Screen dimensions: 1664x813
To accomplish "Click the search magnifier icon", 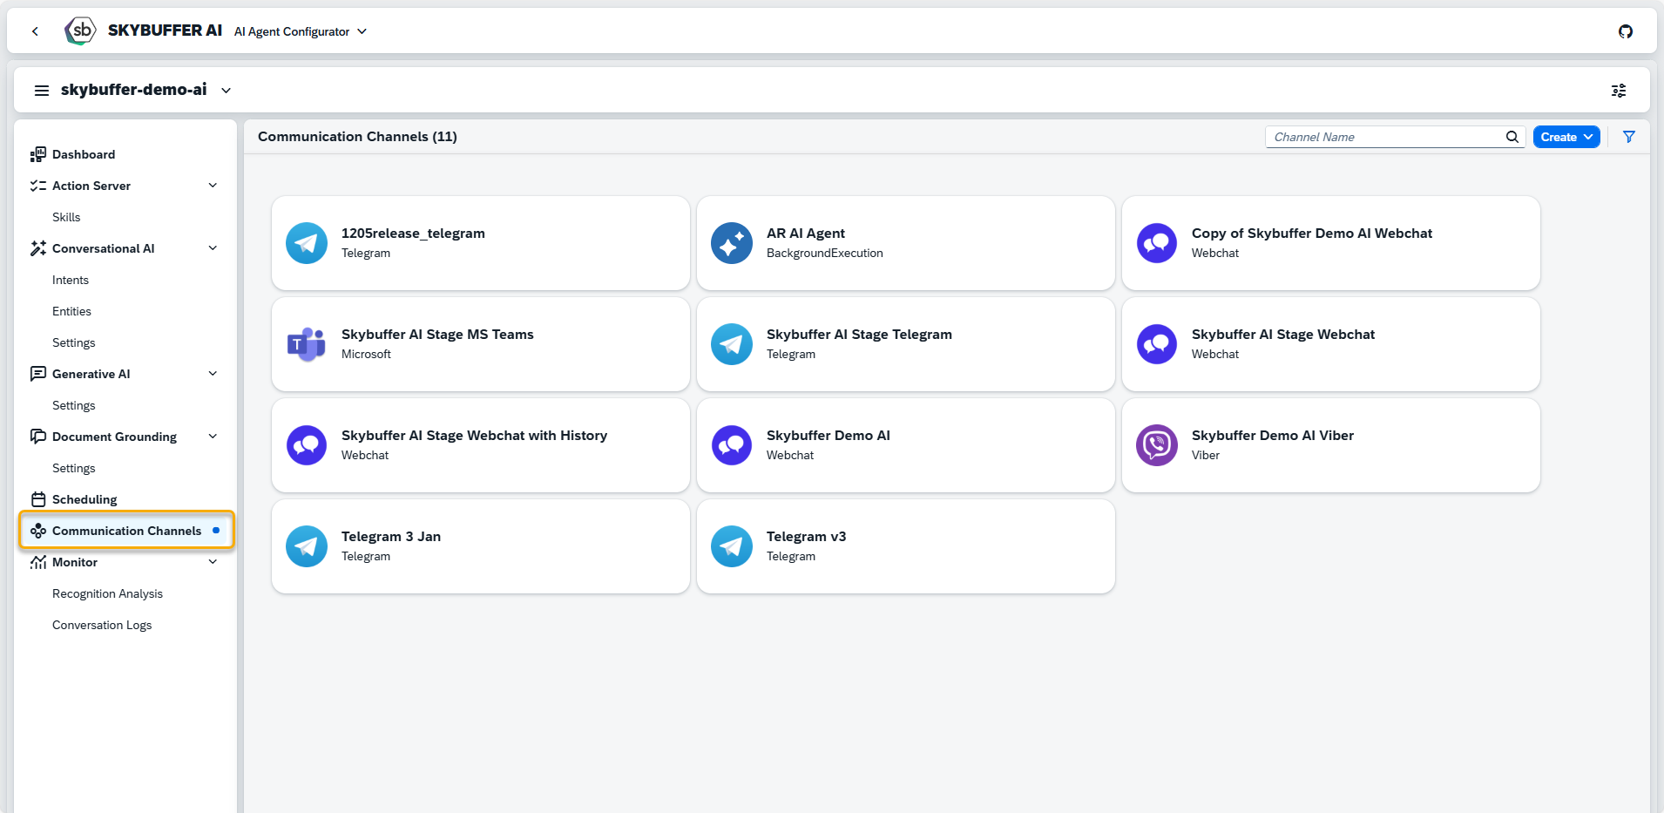I will pos(1512,137).
